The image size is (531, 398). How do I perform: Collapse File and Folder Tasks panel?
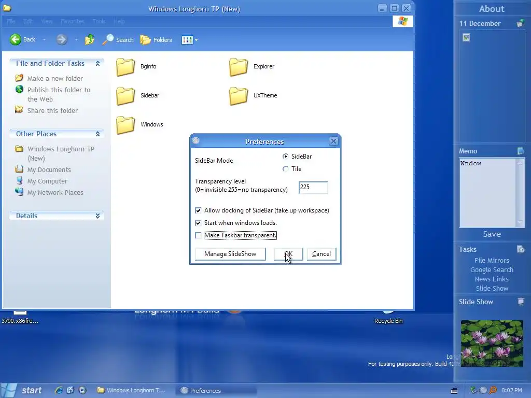coord(97,63)
